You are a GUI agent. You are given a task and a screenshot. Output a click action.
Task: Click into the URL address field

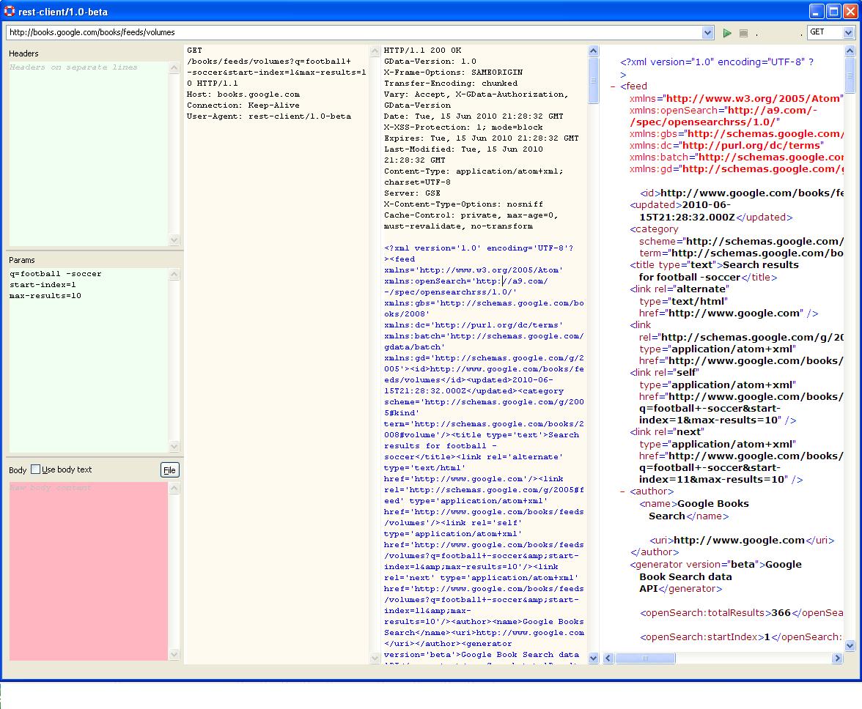click(x=354, y=32)
